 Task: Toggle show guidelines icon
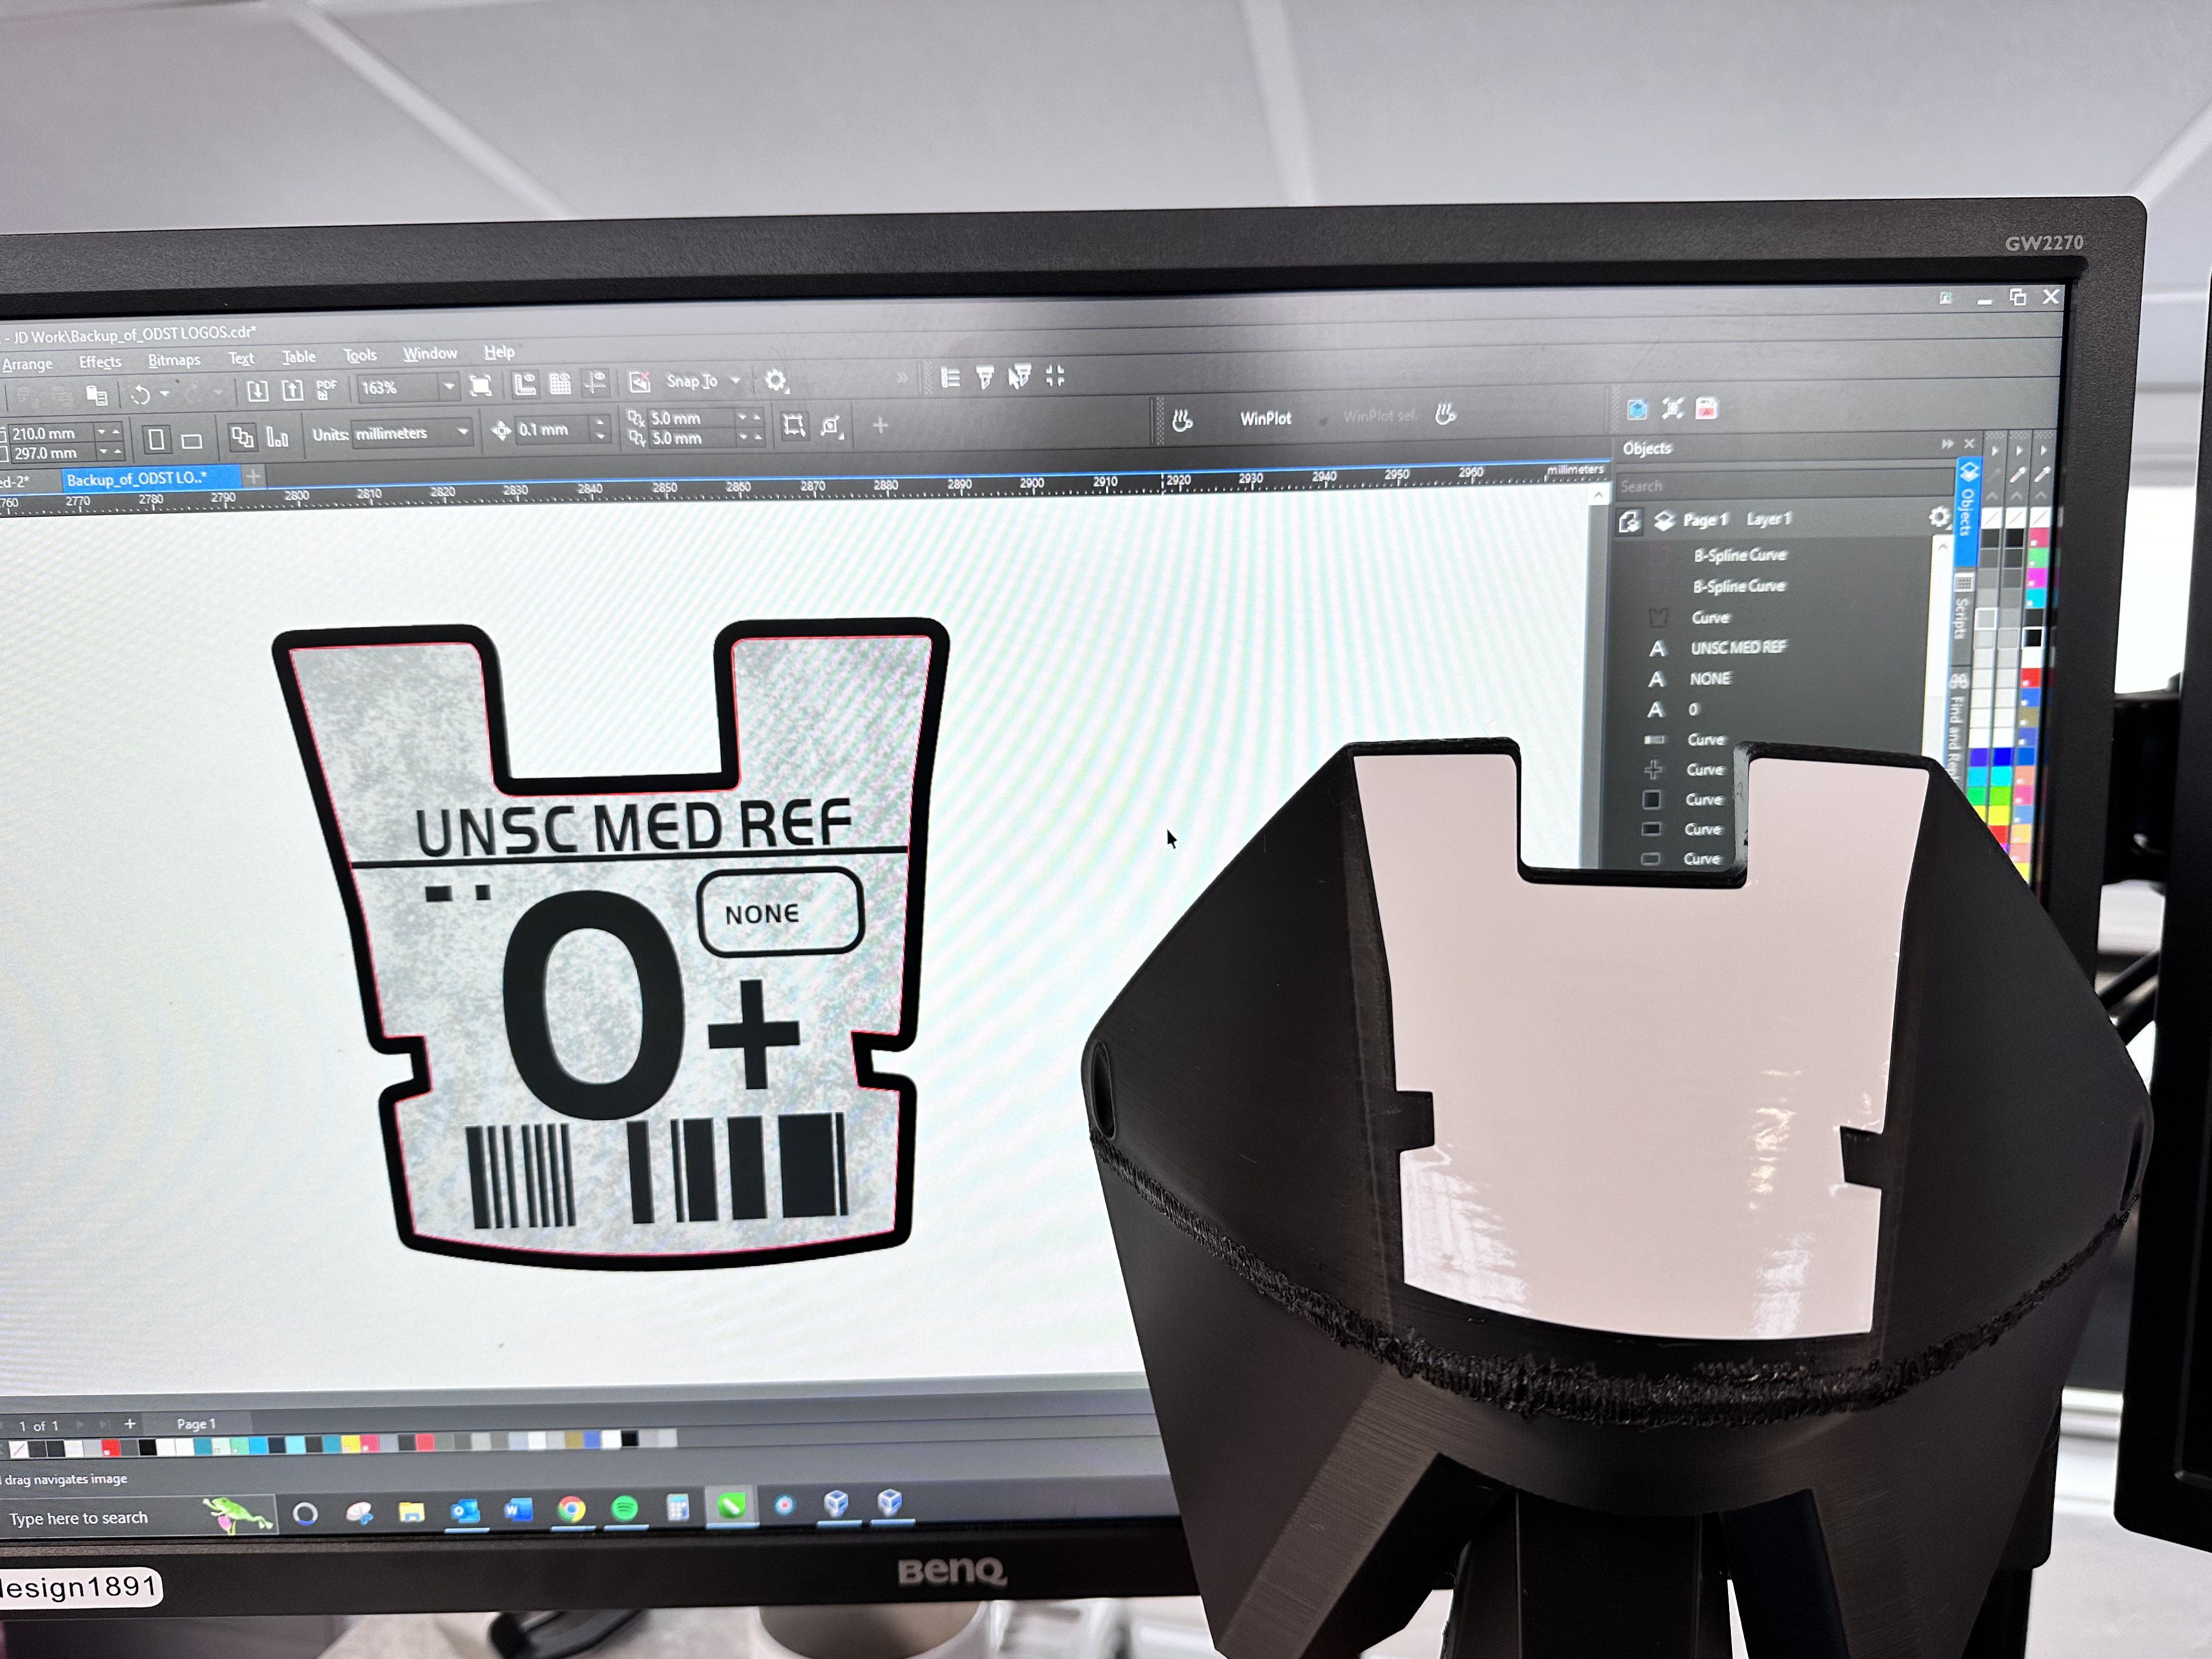pyautogui.click(x=595, y=383)
